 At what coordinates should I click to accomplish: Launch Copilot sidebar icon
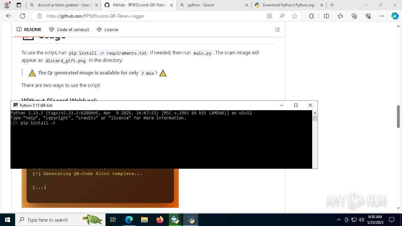click(x=395, y=16)
